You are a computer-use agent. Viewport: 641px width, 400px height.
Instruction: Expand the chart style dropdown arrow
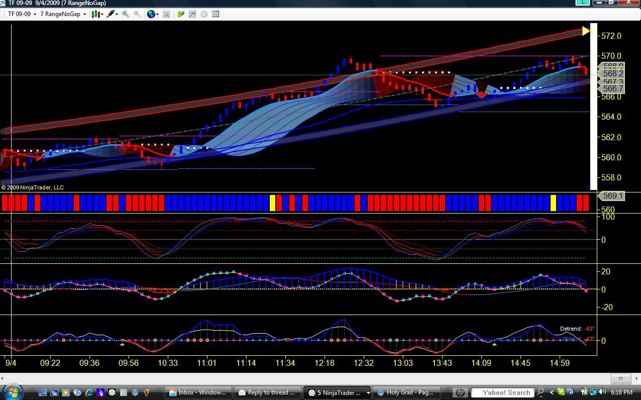pos(102,14)
